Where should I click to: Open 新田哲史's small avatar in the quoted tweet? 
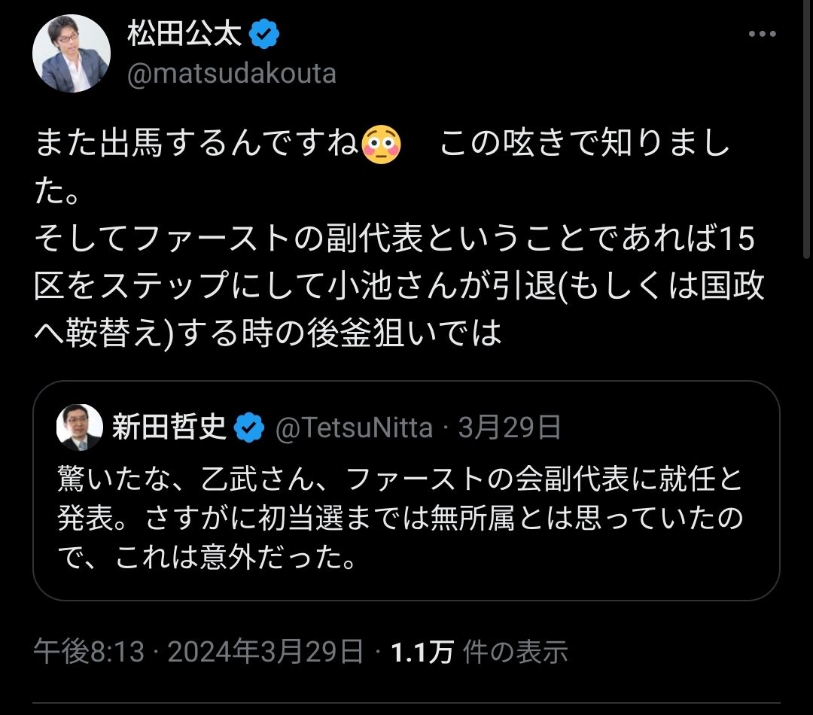(79, 428)
